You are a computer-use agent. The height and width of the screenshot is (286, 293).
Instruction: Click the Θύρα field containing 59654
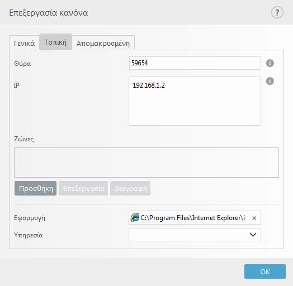pyautogui.click(x=195, y=63)
